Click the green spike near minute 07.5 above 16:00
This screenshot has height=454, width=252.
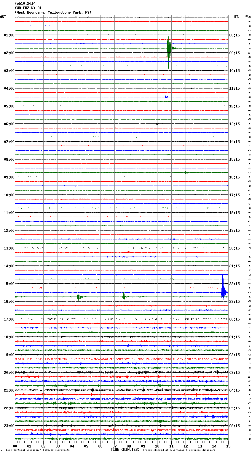tap(124, 296)
